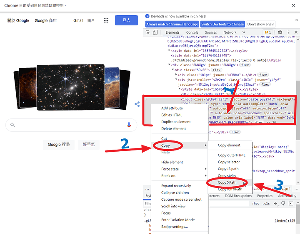Open DevTools settings gear
Screen dimensions: 300x234
pyautogui.click(x=280, y=32)
